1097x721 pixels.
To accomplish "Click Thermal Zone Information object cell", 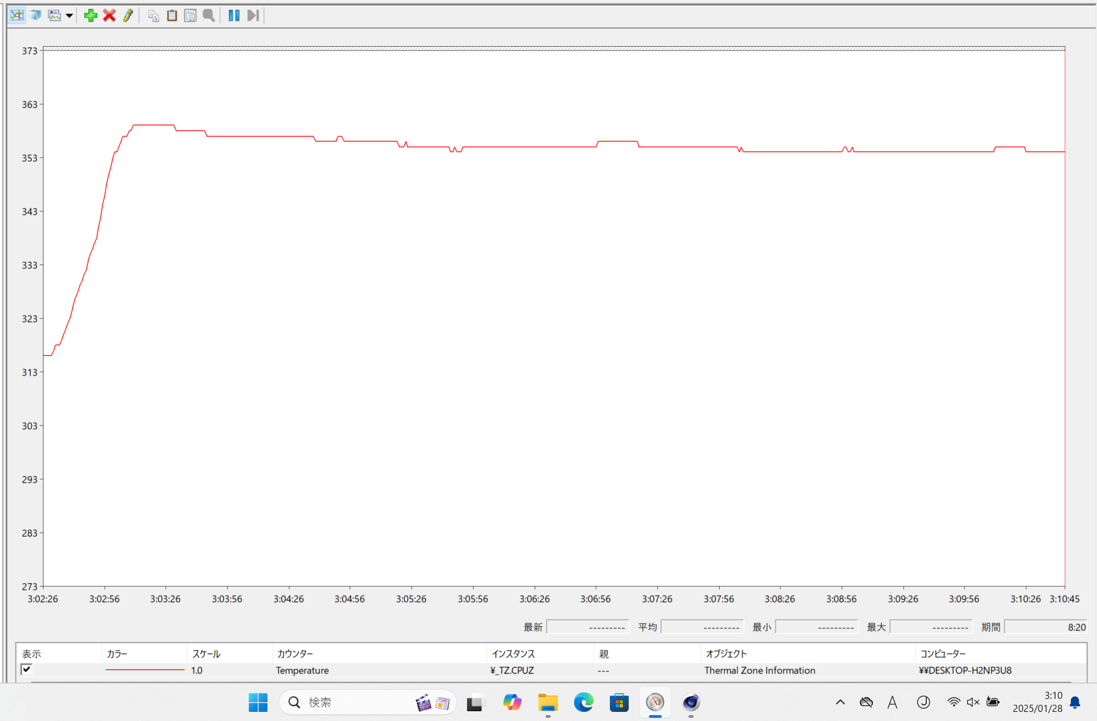I will pos(760,670).
